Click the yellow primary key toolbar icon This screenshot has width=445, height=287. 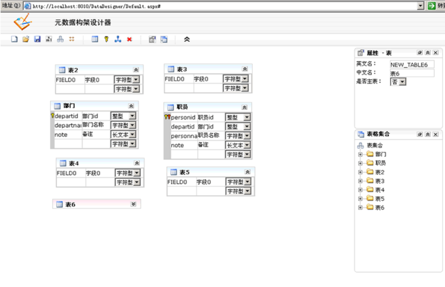coord(106,39)
